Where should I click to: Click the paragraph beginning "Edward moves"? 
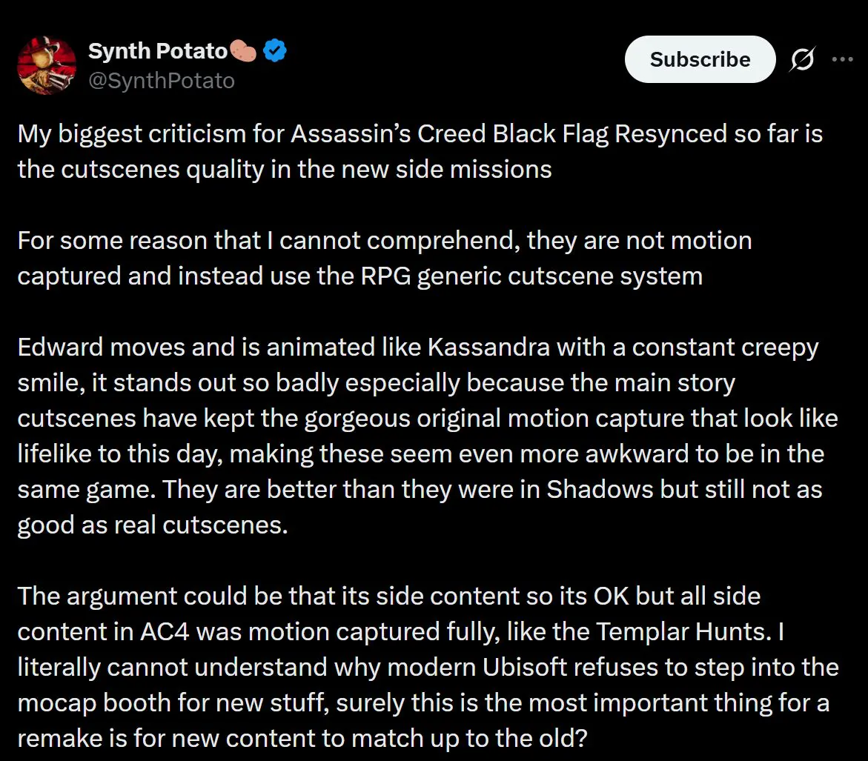pos(428,436)
